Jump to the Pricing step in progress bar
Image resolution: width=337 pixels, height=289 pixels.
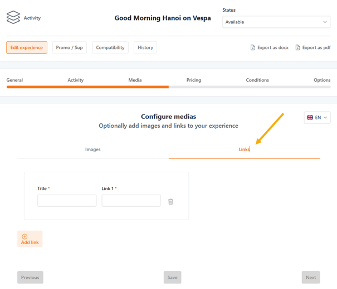tap(194, 80)
